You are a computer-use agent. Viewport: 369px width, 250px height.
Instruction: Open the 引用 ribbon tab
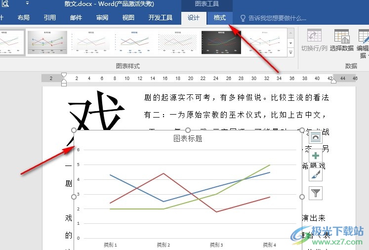tap(50, 18)
